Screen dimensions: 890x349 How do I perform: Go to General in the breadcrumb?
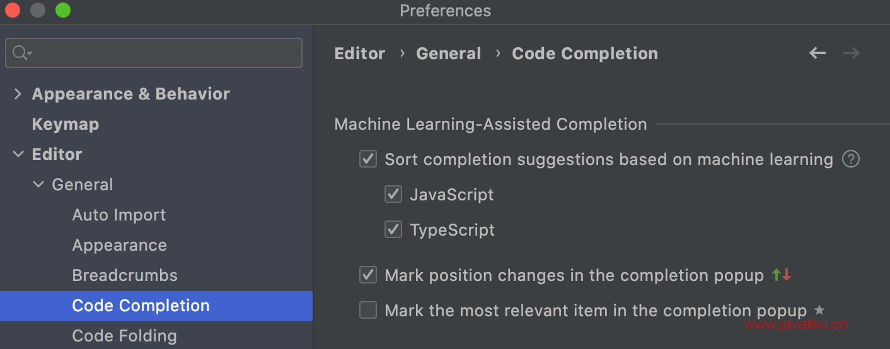tap(449, 54)
